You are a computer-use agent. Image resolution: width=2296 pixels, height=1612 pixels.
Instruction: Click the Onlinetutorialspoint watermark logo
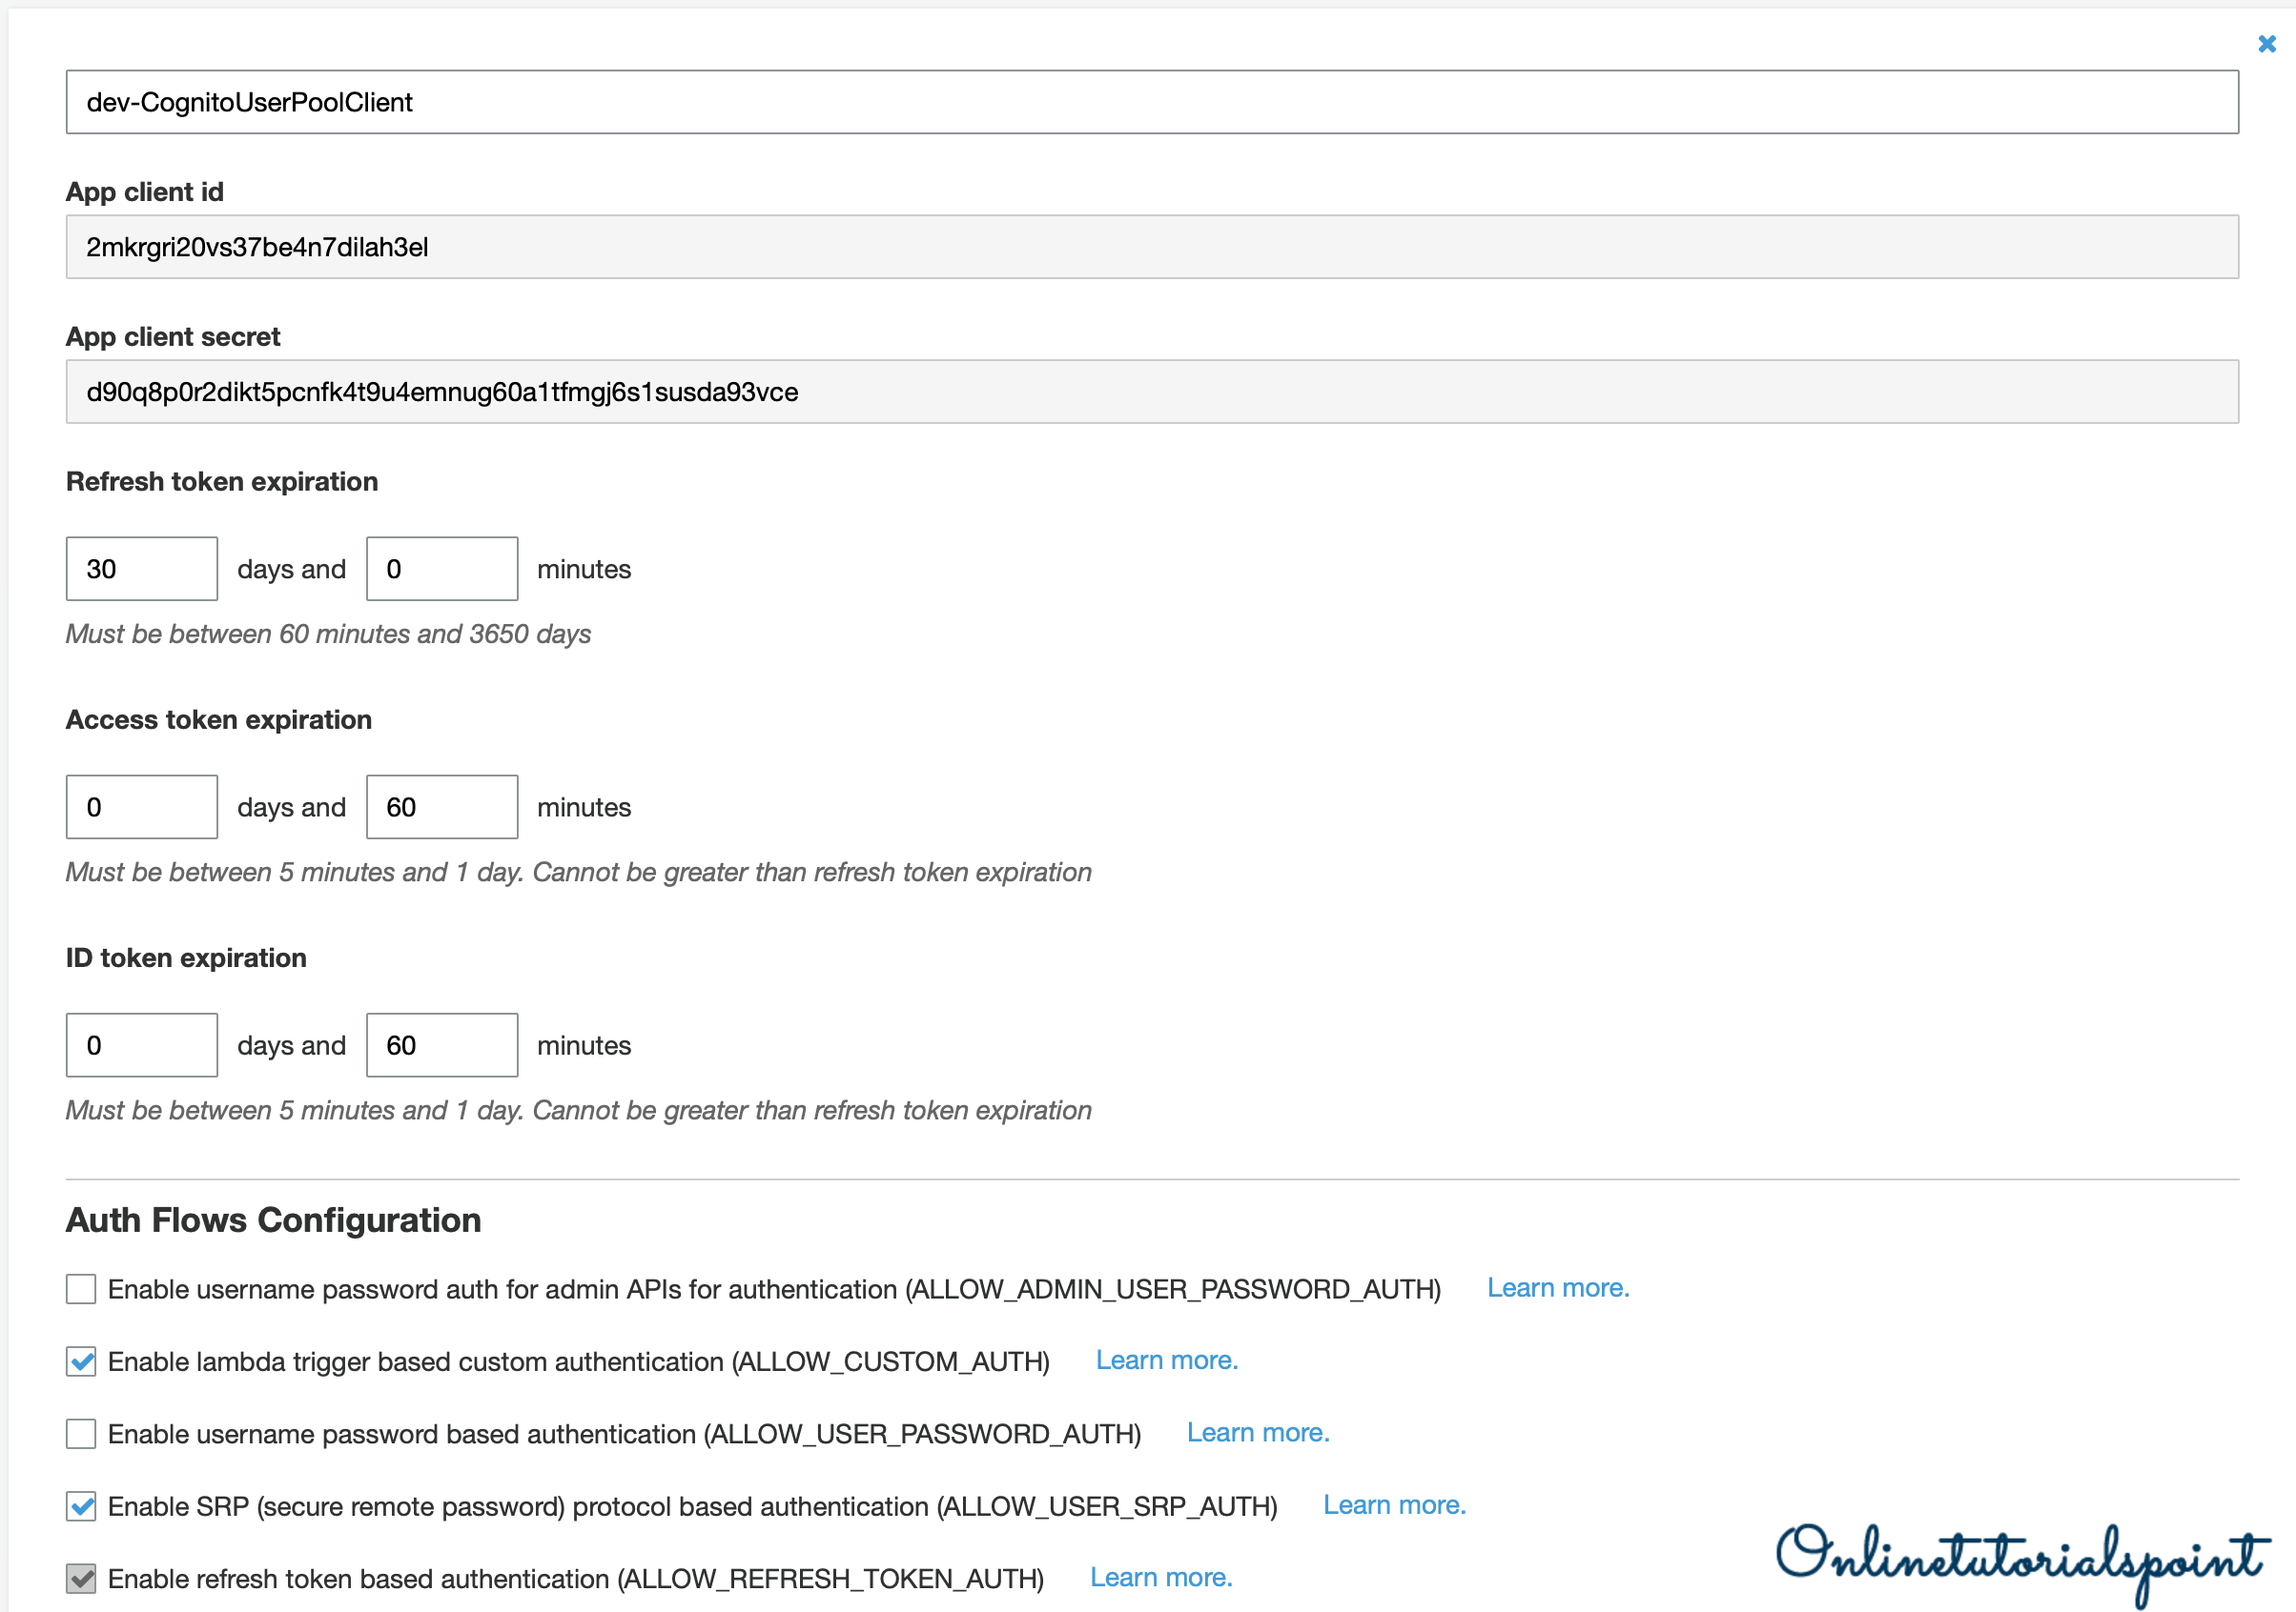tap(2020, 1559)
